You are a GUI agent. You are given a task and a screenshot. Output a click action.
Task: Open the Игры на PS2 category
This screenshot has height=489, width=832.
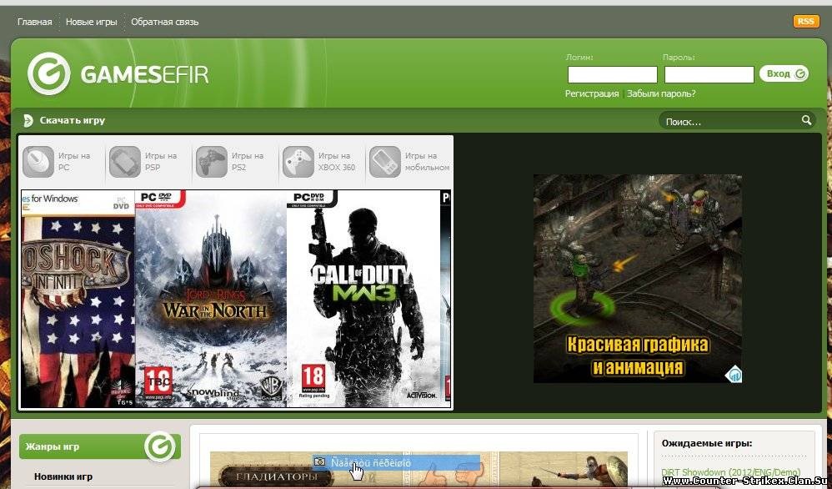pos(248,161)
